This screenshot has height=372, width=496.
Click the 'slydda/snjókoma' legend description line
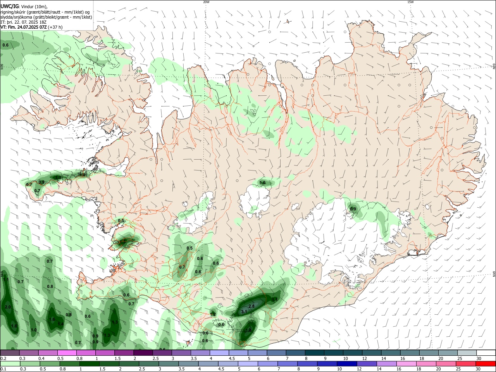click(46, 17)
